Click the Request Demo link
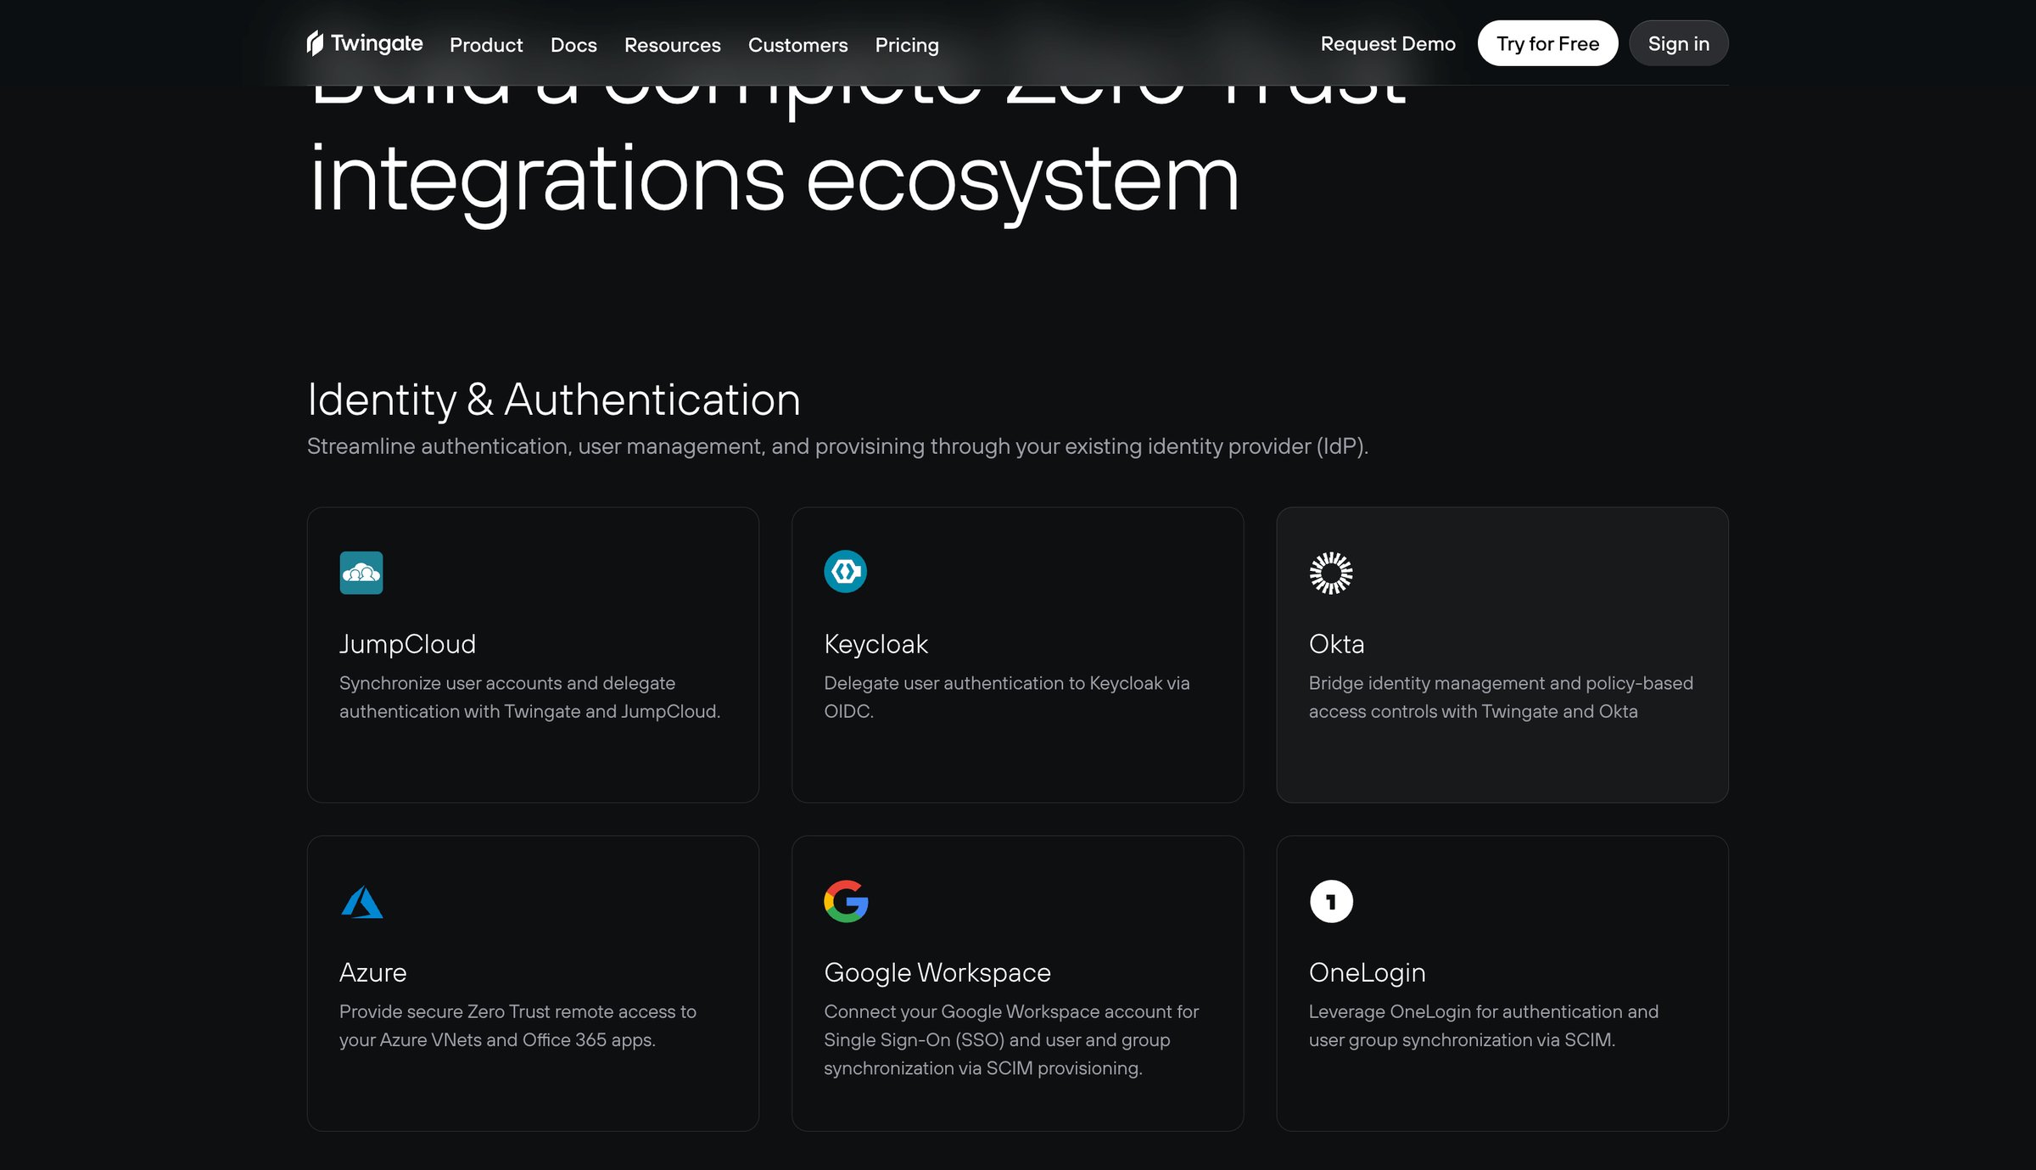The image size is (2036, 1170). tap(1388, 43)
